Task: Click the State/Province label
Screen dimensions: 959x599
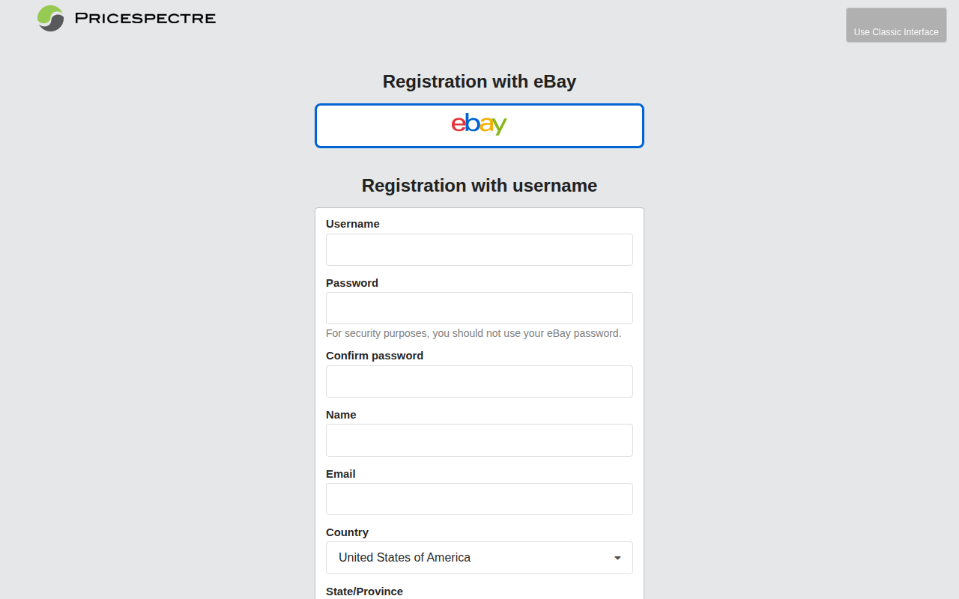Action: click(364, 591)
